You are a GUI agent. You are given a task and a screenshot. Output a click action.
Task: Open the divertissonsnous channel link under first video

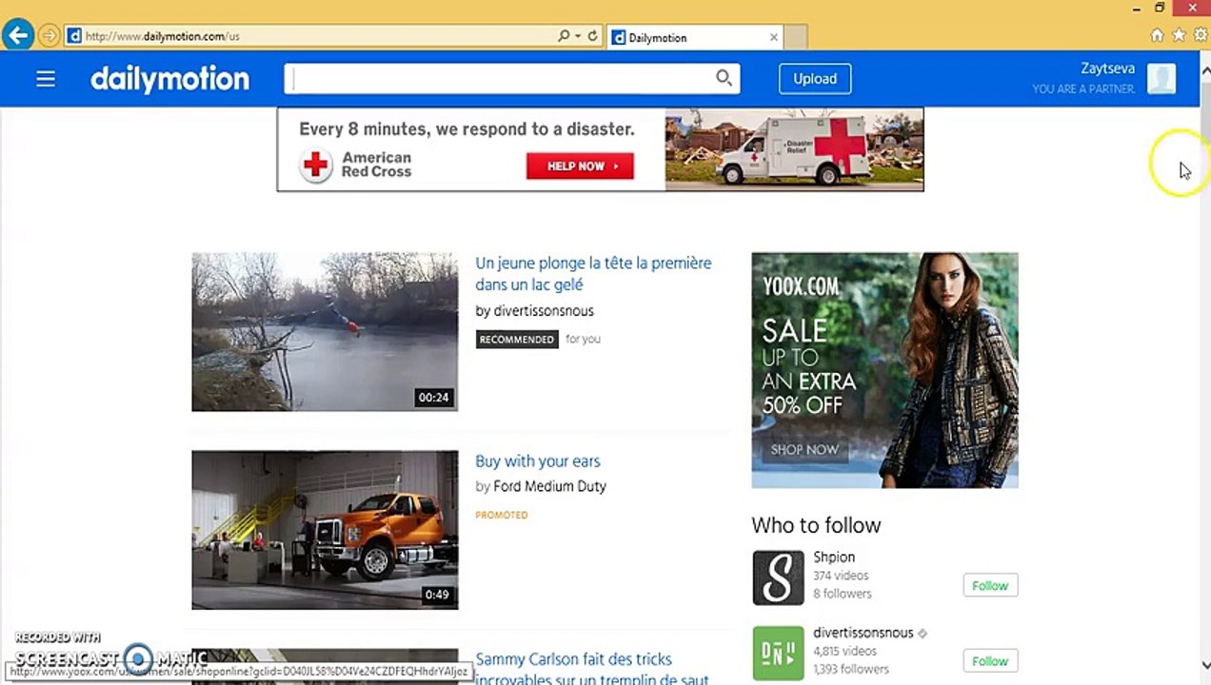coord(544,311)
